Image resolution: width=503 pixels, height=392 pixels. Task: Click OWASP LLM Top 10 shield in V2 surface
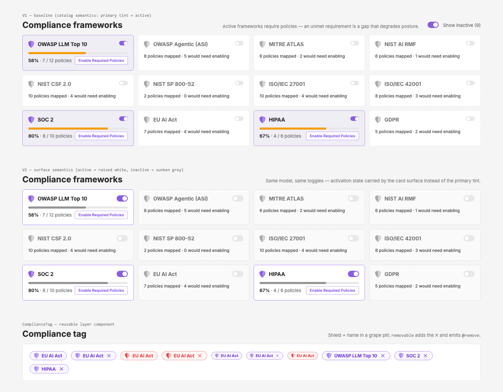[31, 199]
